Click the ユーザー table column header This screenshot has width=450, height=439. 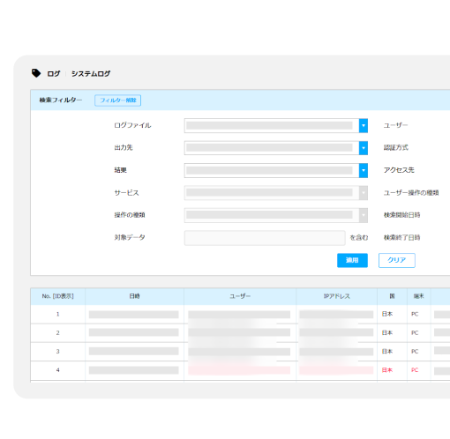click(240, 296)
